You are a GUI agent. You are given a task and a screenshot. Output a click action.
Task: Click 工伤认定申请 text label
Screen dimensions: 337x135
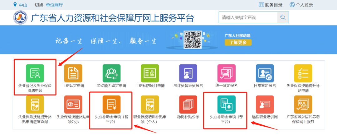point(73,86)
